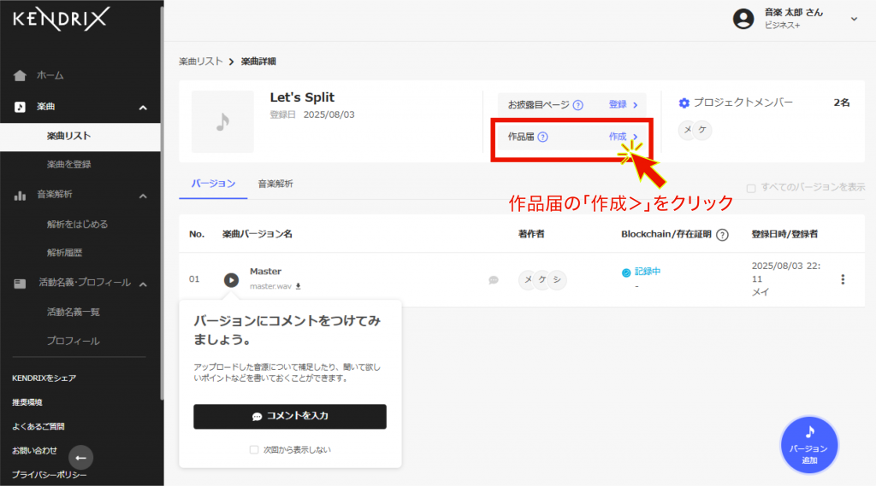Click the help icon next to 作品届
The image size is (876, 486).
[543, 137]
